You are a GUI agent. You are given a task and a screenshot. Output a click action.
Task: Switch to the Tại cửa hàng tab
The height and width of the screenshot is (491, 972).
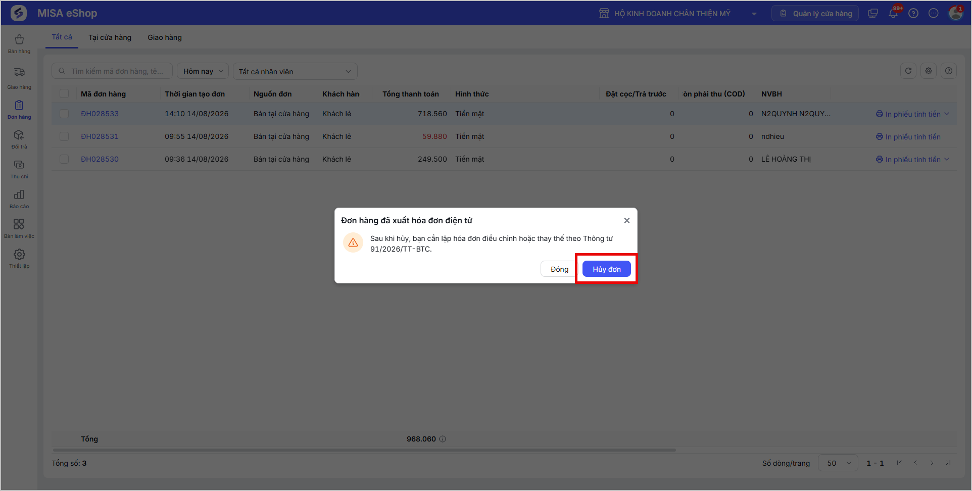pyautogui.click(x=110, y=37)
